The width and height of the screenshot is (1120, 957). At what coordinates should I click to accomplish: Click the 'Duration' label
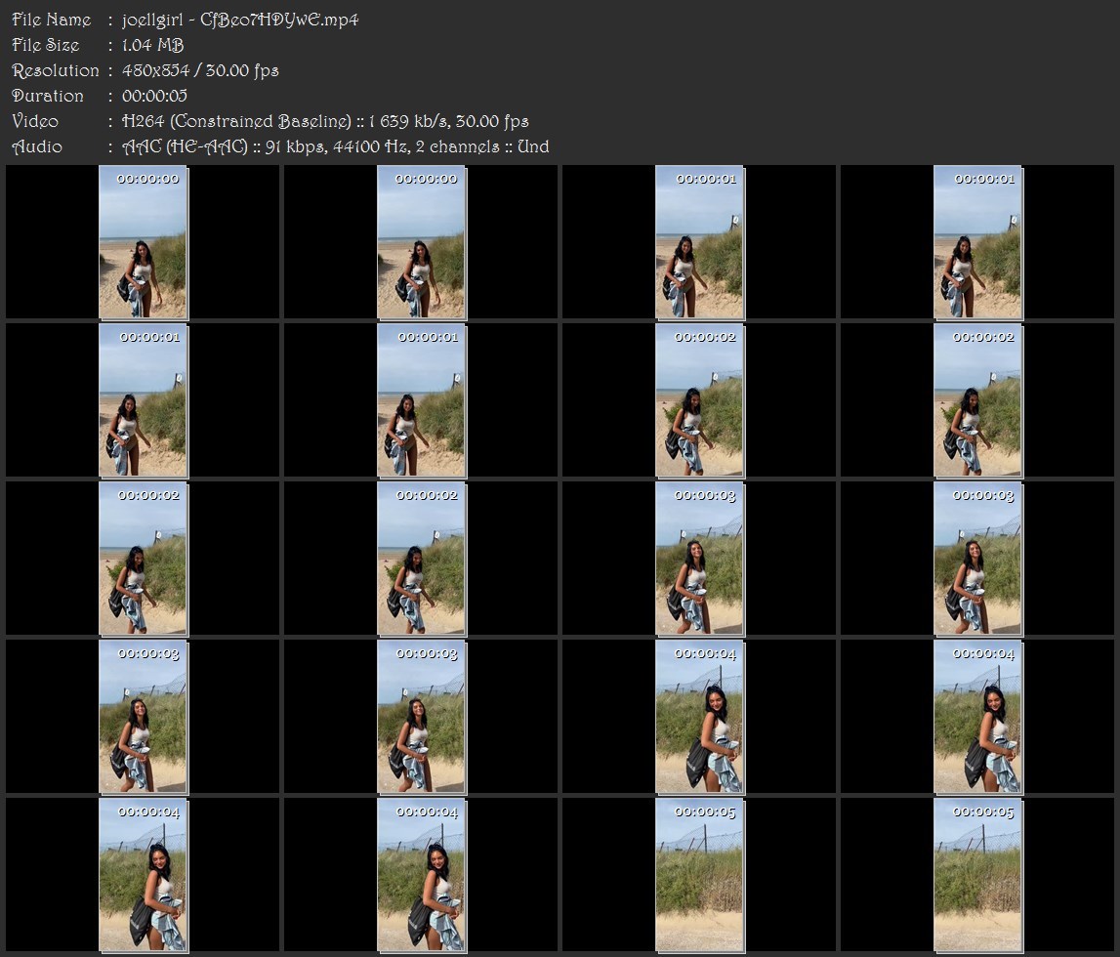(x=48, y=96)
